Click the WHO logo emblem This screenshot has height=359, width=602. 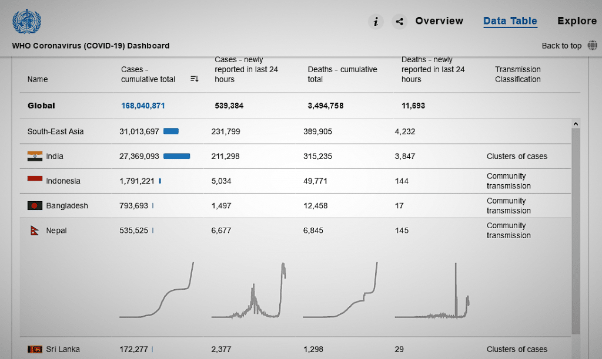26,21
